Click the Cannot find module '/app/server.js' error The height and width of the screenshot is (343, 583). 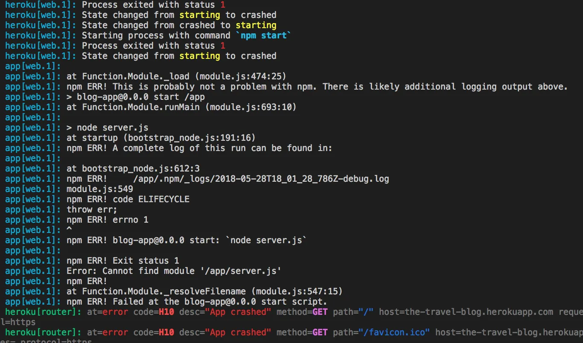174,271
